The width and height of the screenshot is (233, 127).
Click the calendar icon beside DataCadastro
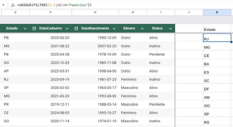coord(34,28)
